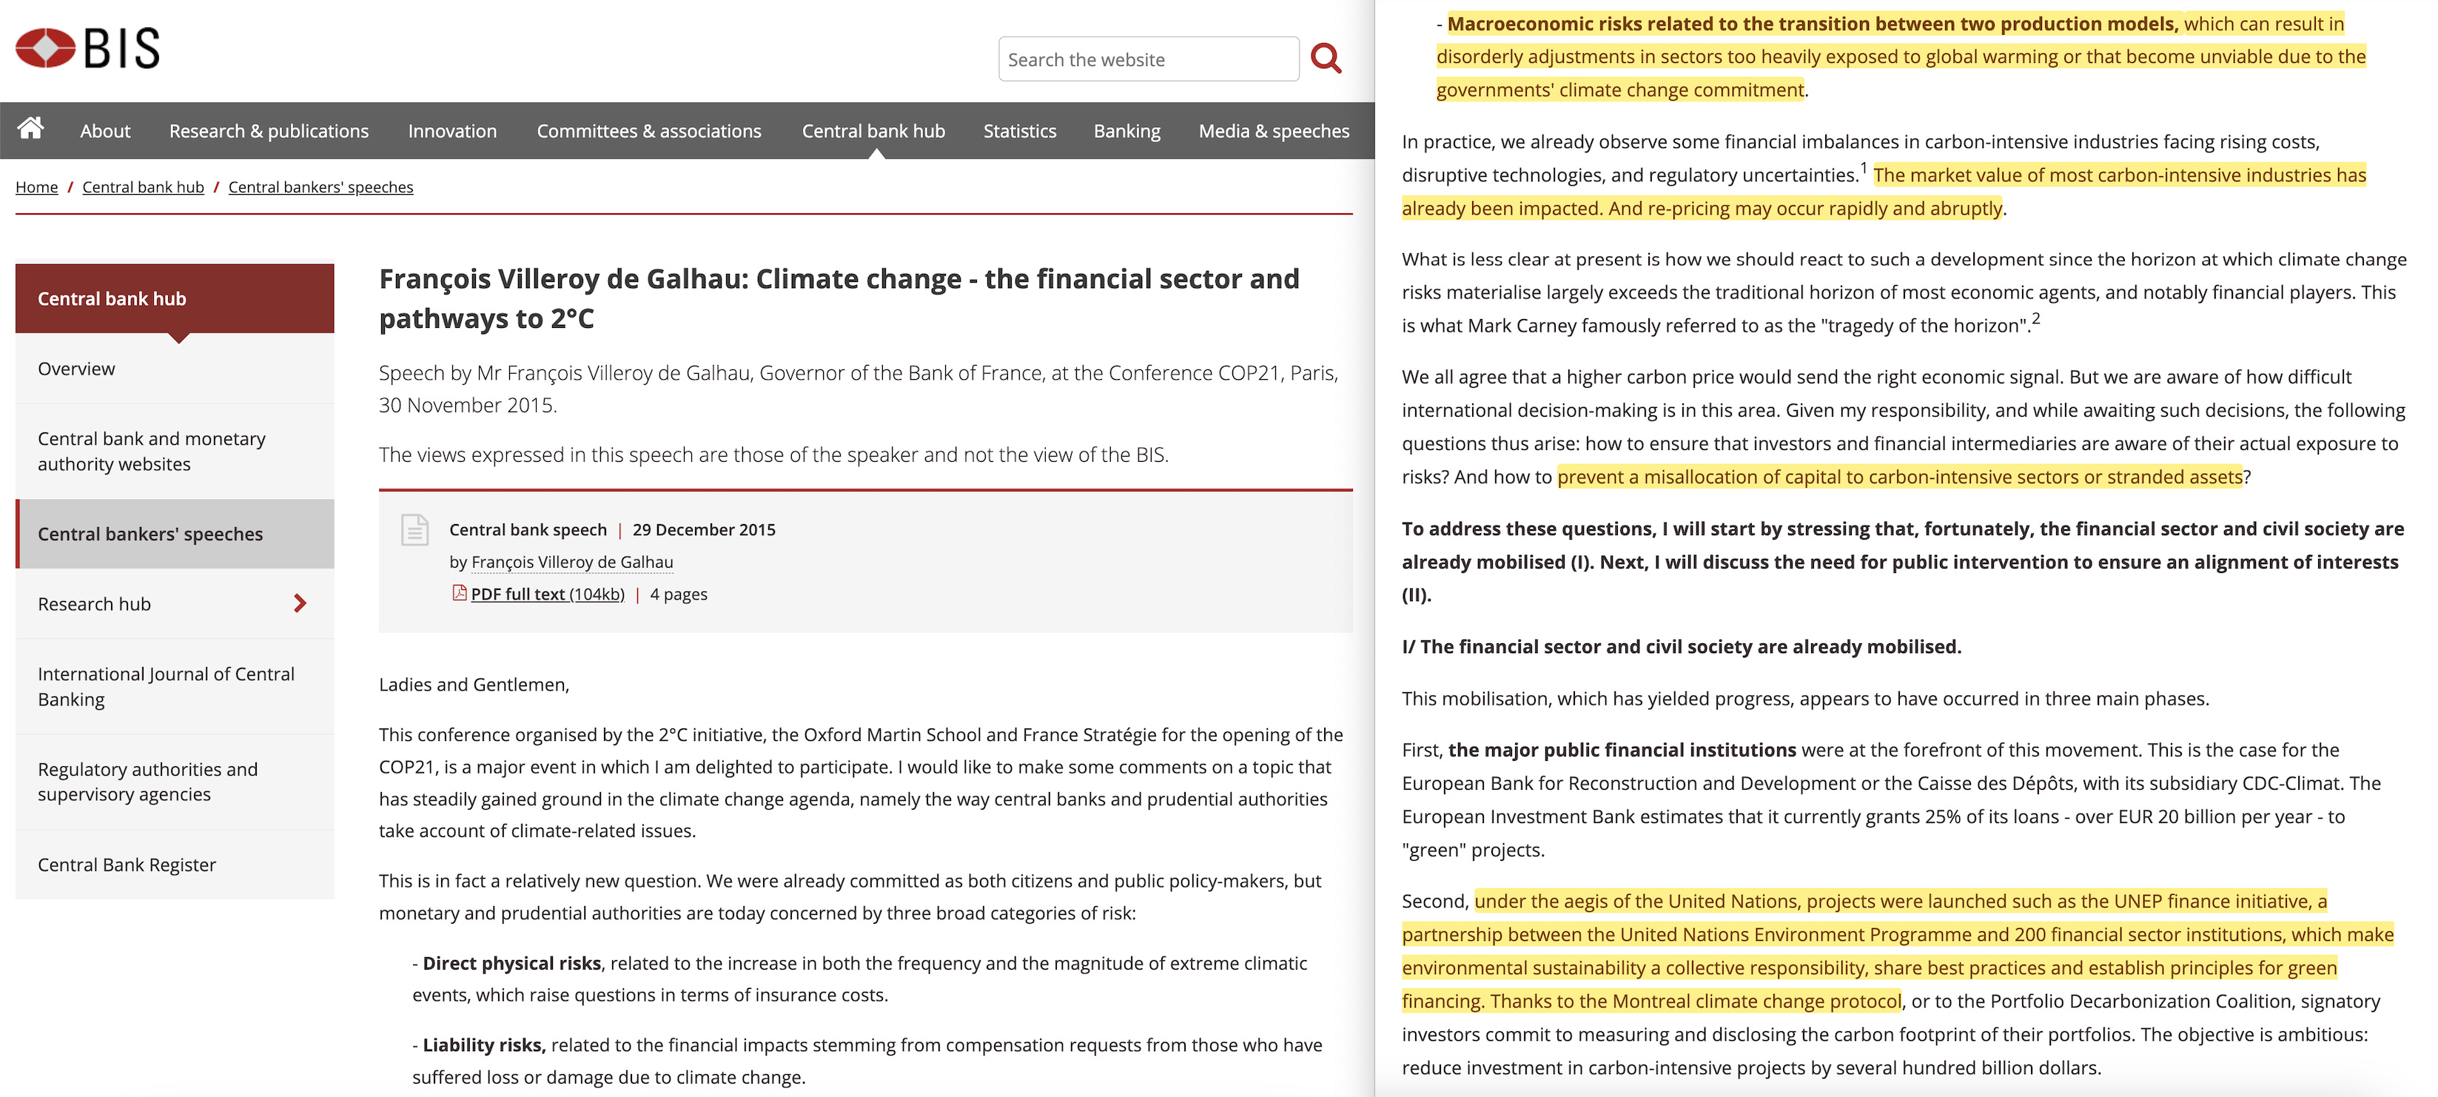Image resolution: width=2438 pixels, height=1097 pixels.
Task: Select International Journal of Central Banking
Action: point(166,686)
